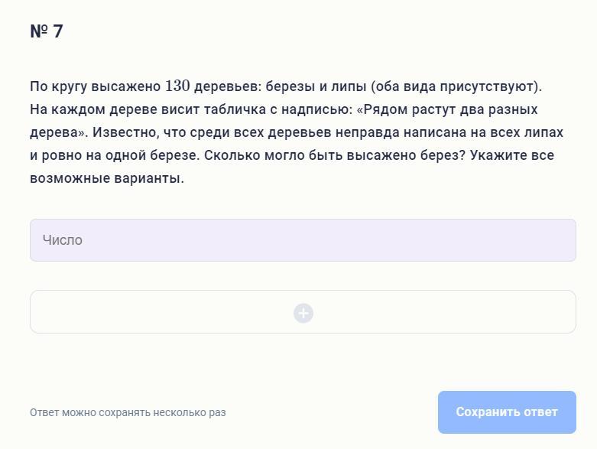Image resolution: width=597 pixels, height=449 pixels.
Task: Click the words "По кругу" at text start
Action: pyautogui.click(x=58, y=86)
